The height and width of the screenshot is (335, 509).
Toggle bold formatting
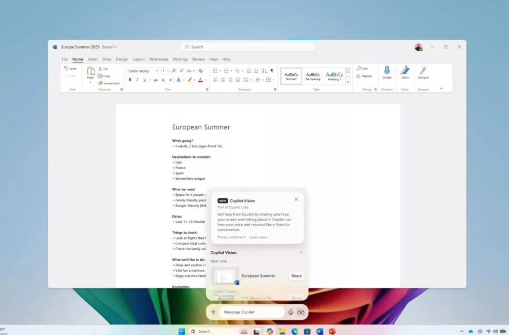pyautogui.click(x=130, y=79)
